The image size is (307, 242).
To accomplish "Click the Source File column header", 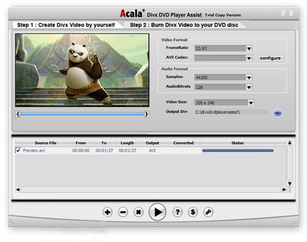I will pos(45,143).
